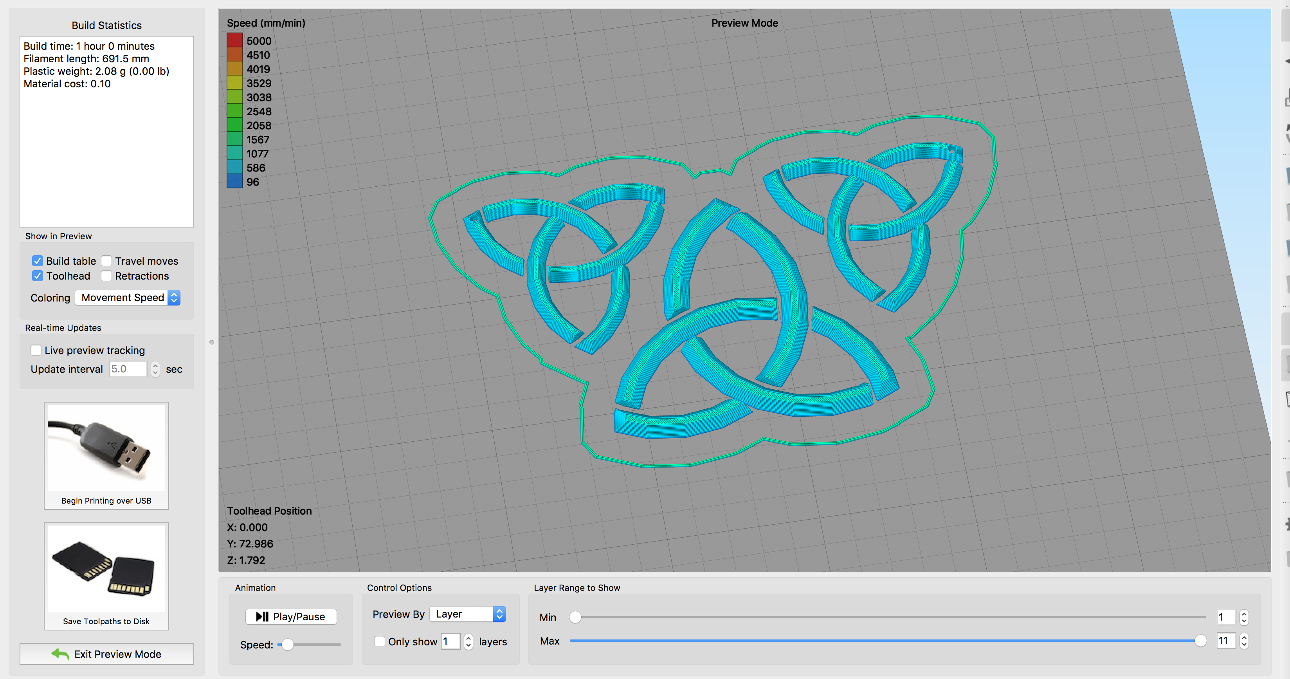Select Movement Speed coloring dropdown
Screen dimensions: 1290x679
(x=127, y=297)
